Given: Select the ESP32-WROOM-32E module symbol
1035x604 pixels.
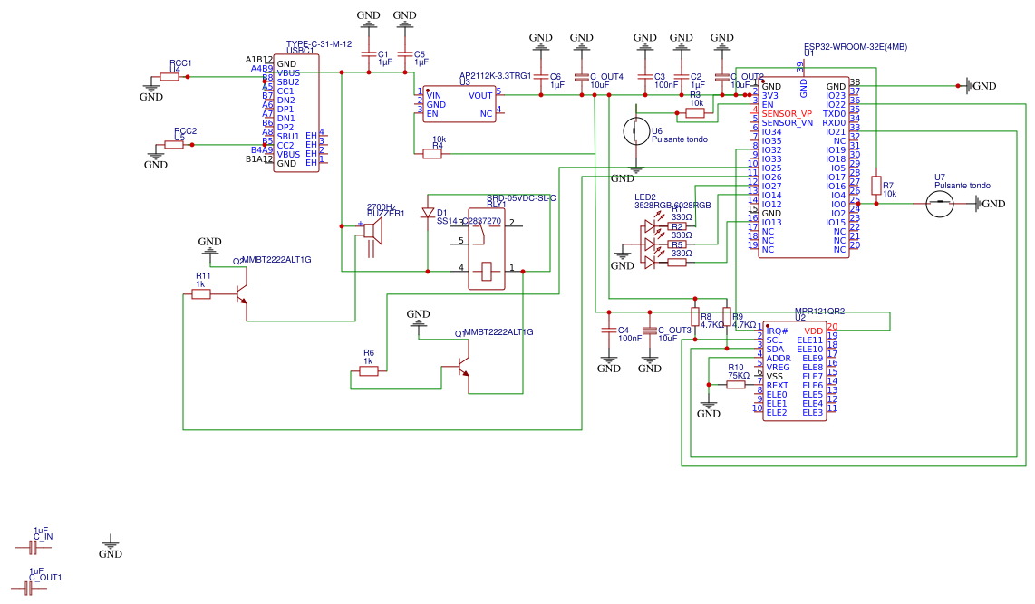Looking at the screenshot, I should pos(803,168).
